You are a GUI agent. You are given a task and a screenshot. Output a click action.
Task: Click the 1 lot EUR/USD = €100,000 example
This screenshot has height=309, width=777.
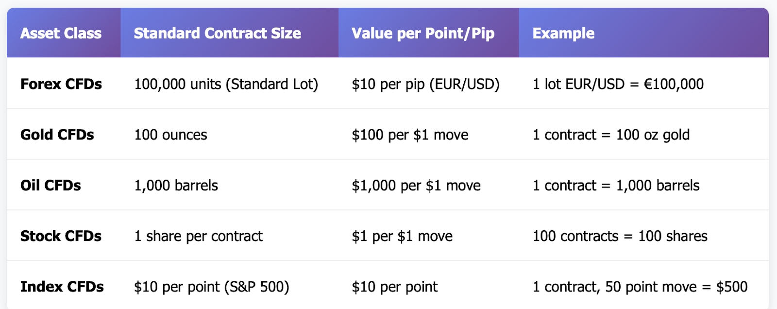618,84
